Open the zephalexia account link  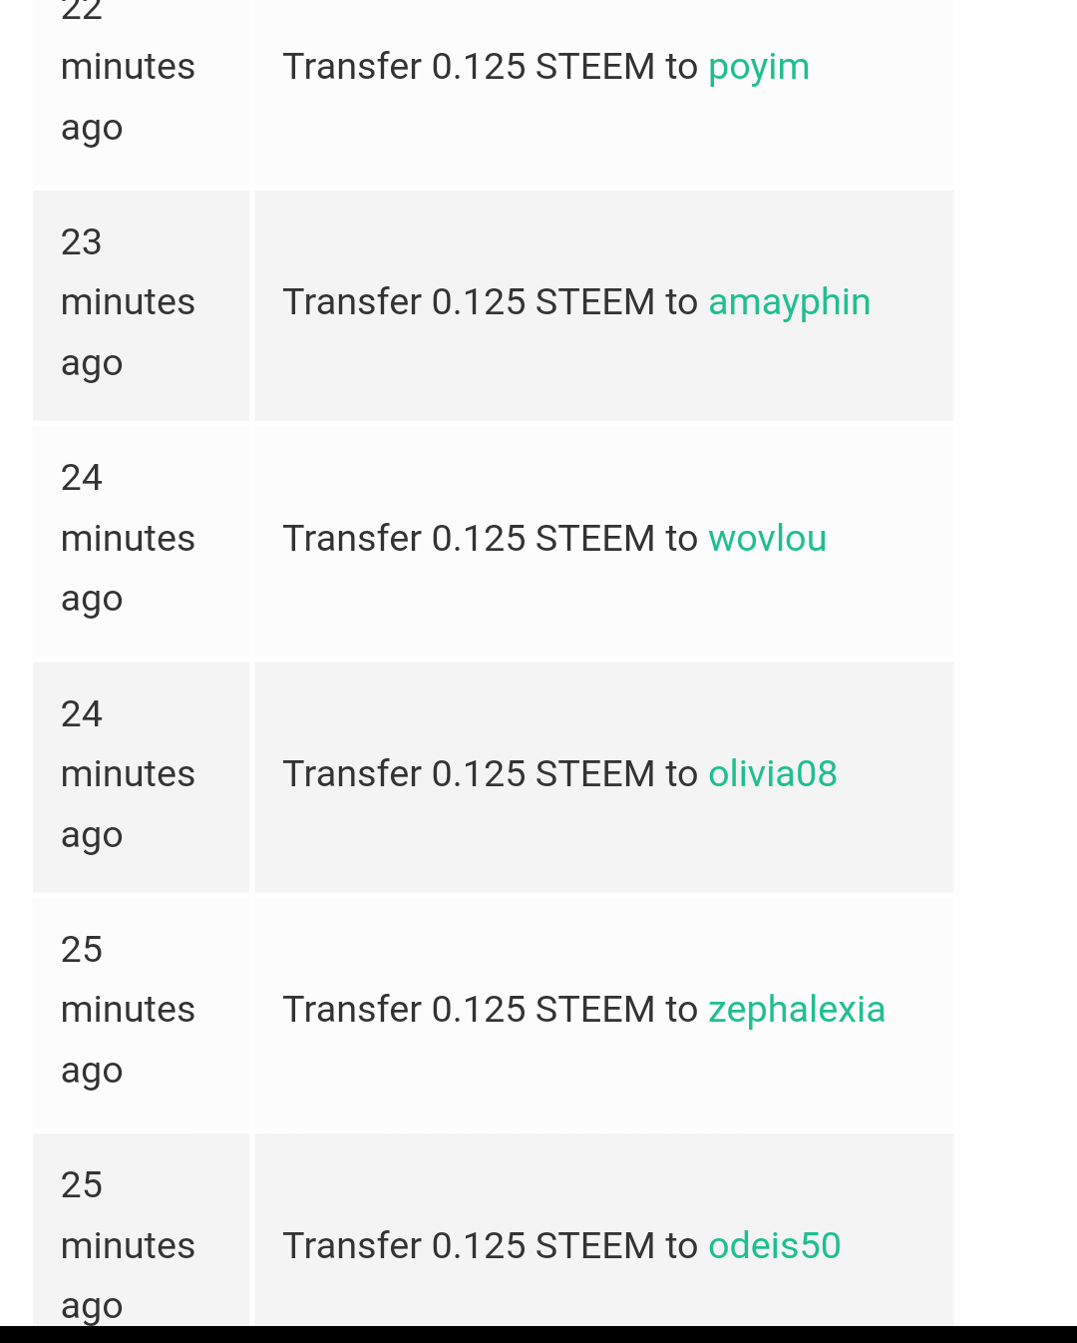coord(796,1010)
